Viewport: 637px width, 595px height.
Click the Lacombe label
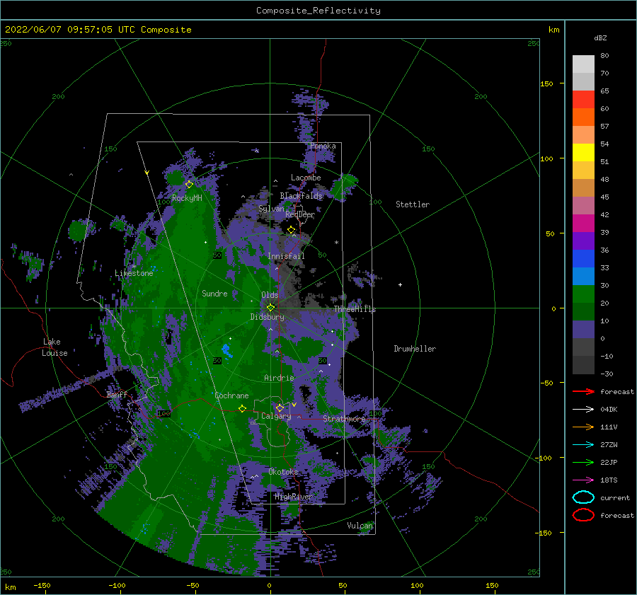coord(306,178)
